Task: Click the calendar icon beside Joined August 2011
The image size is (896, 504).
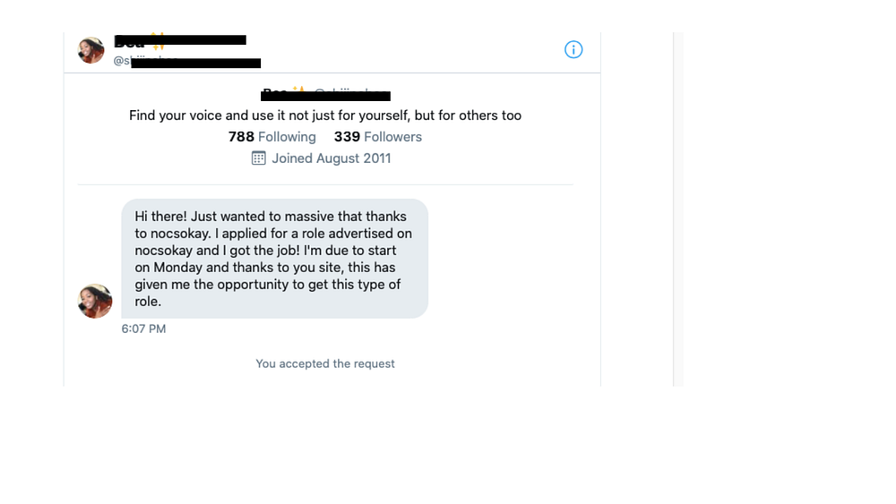Action: (258, 158)
